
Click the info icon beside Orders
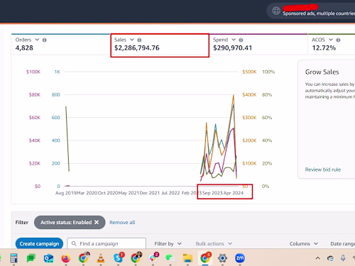pos(45,40)
